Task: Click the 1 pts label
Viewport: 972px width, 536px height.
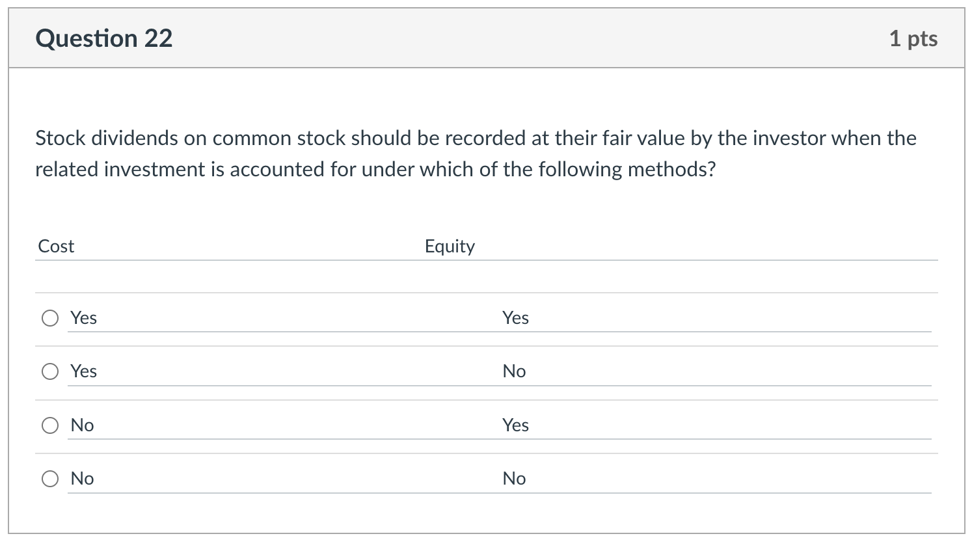Action: (914, 38)
